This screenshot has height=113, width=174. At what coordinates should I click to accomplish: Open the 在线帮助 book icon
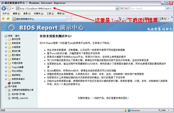tap(9, 83)
